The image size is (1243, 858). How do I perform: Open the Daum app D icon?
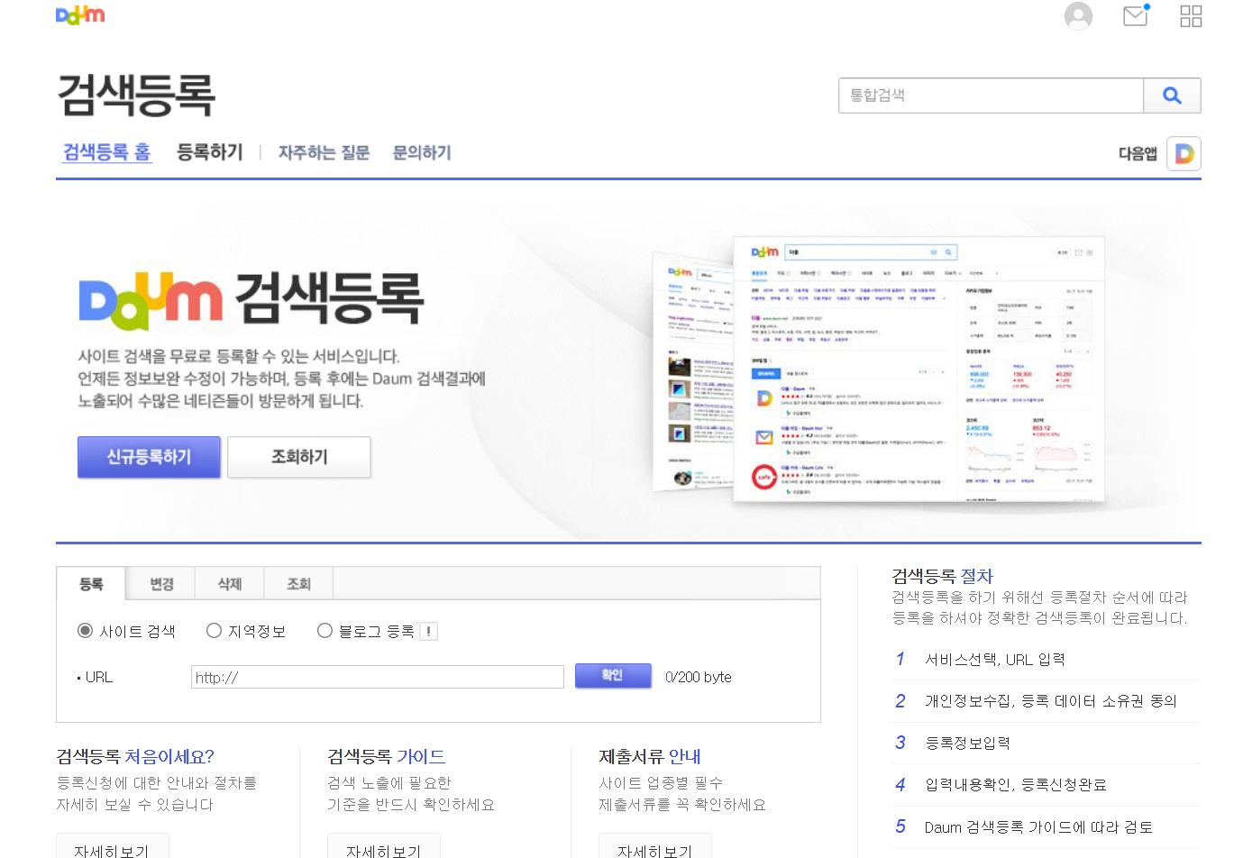pos(1184,154)
